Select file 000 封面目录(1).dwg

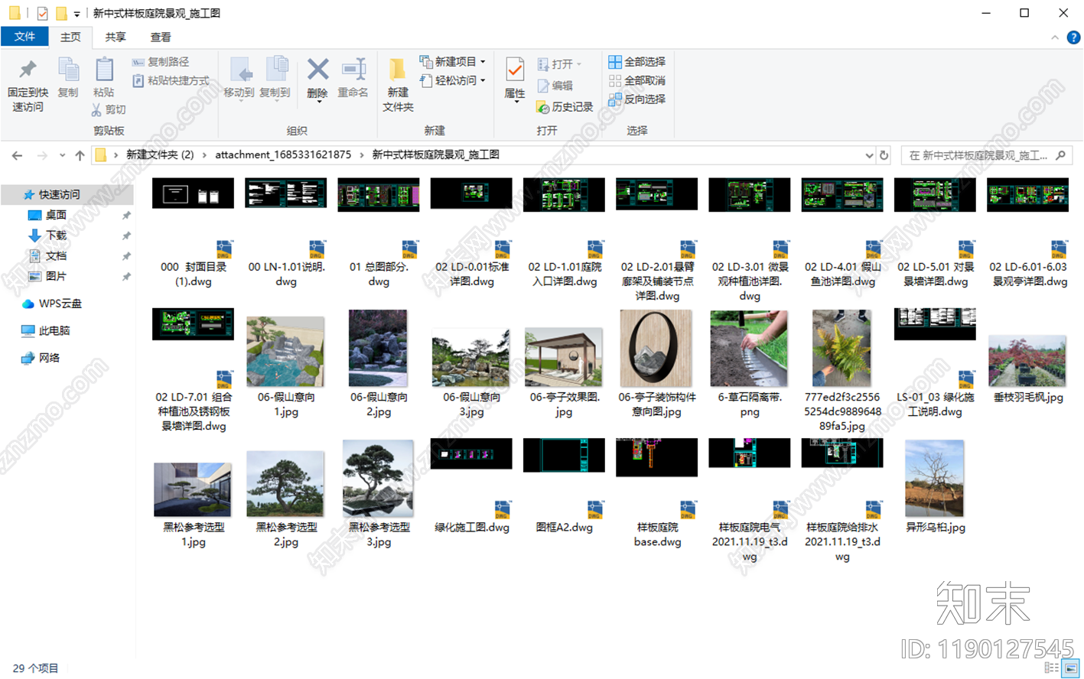[x=193, y=233]
